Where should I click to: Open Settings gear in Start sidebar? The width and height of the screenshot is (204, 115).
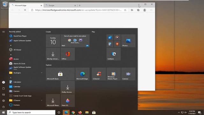[4, 101]
